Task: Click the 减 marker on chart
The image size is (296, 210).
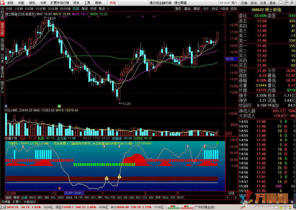Action: pos(59,106)
